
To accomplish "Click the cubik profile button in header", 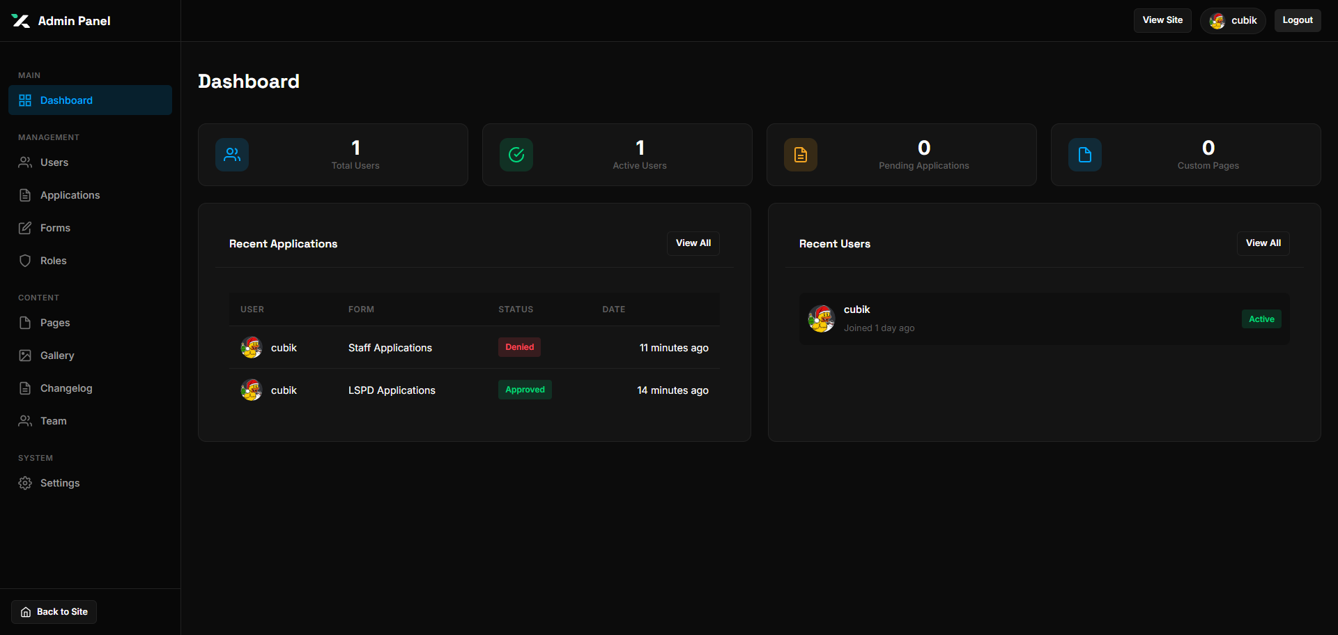I will [x=1233, y=21].
